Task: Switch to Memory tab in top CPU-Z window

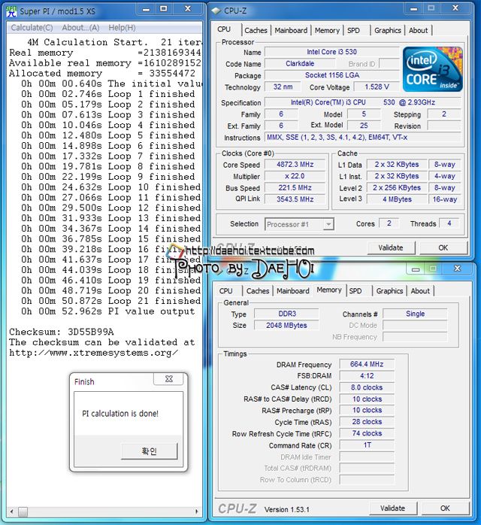Action: 327,31
